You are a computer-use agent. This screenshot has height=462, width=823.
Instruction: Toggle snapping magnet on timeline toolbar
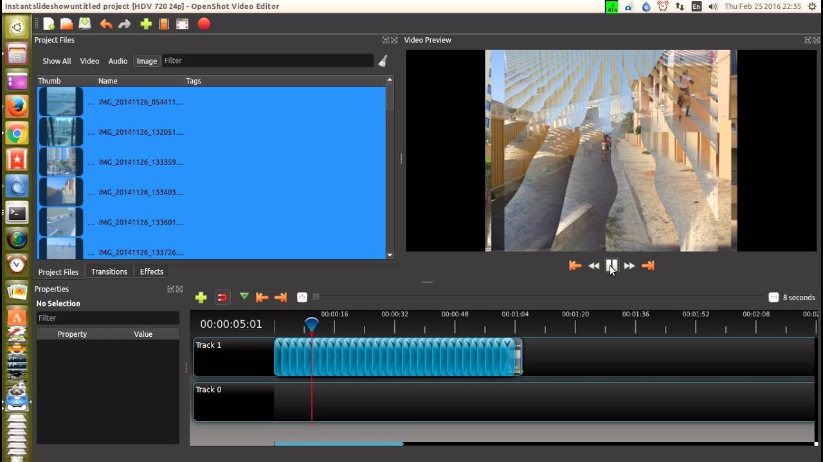click(222, 297)
